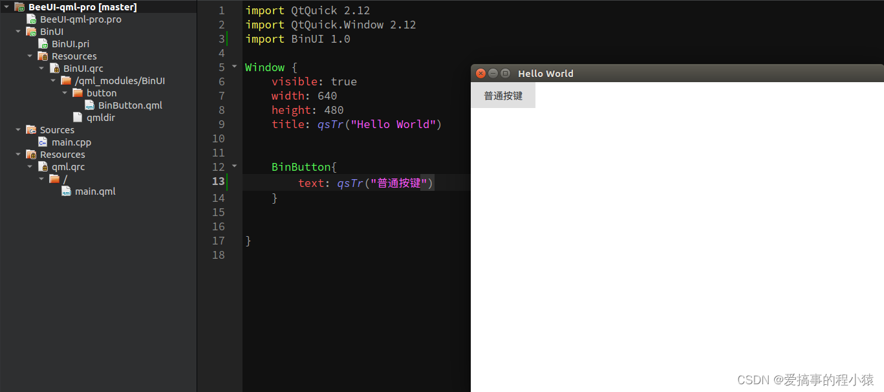Select BeeUI-qml-pro.pro project file
884x392 pixels.
coord(81,19)
